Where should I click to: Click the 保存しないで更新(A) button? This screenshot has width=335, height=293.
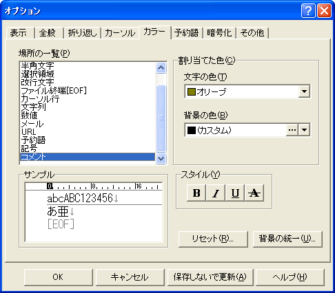210,277
